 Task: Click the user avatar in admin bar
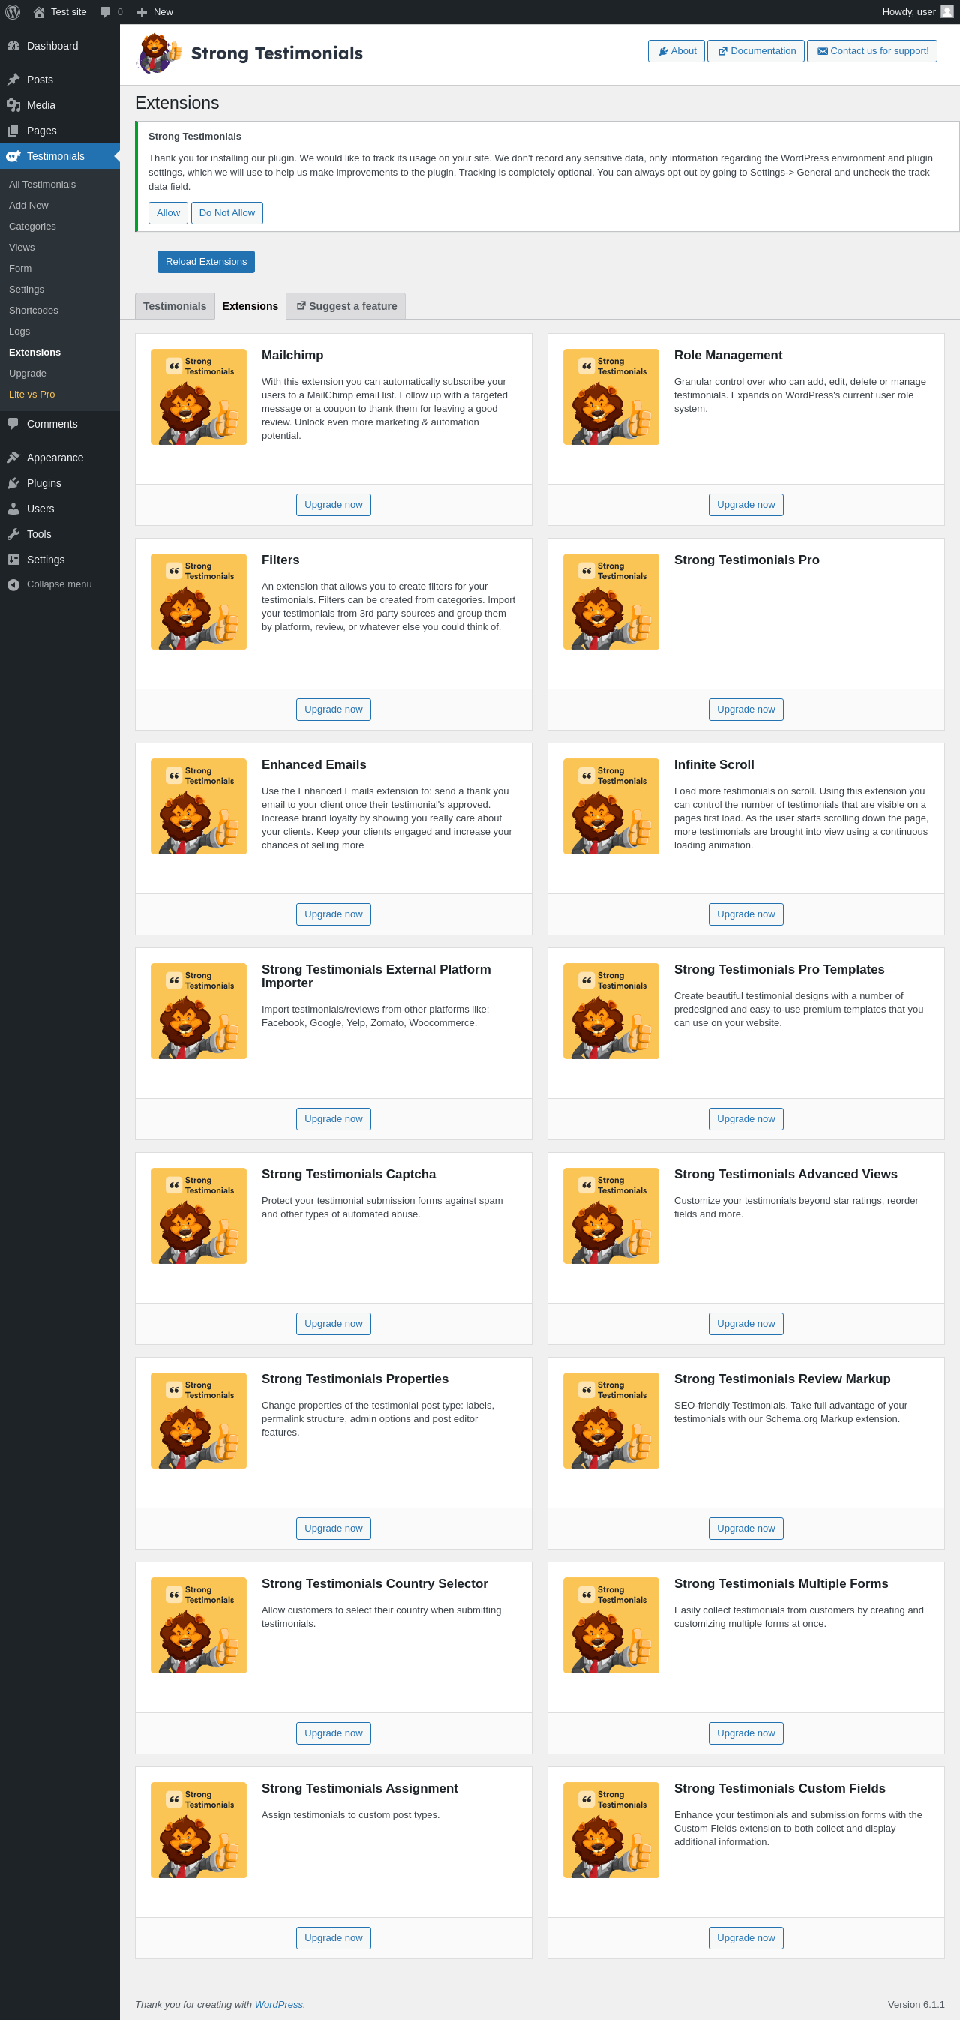[x=946, y=11]
